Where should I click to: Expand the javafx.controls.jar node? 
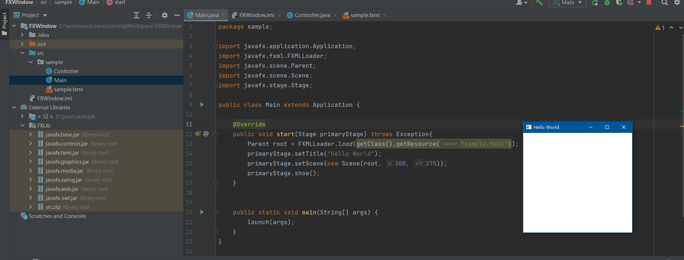click(x=31, y=144)
